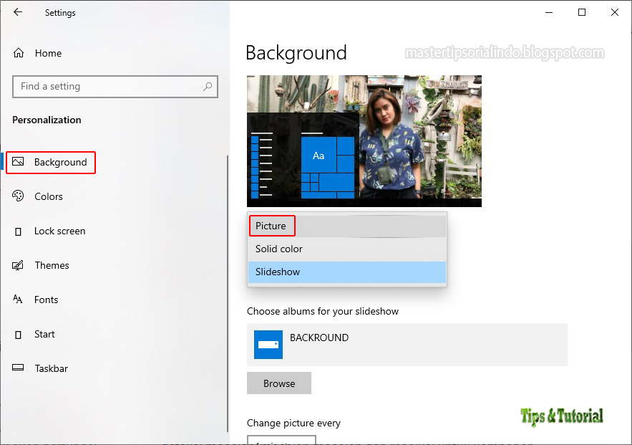Click the Start settings icon
This screenshot has width=632, height=445.
point(19,334)
